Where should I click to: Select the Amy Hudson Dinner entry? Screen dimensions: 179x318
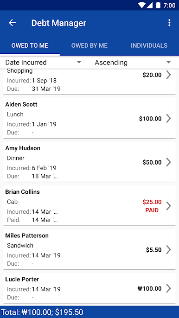pos(89,162)
